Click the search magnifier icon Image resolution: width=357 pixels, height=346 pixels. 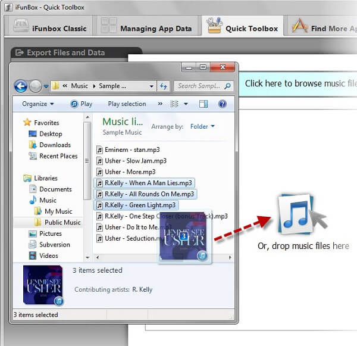tap(227, 86)
